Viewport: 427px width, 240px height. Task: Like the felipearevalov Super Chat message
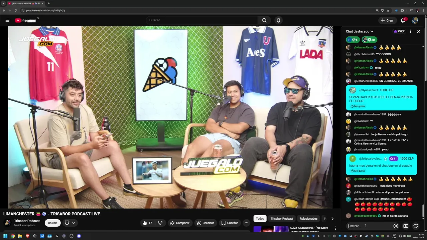pos(358,171)
